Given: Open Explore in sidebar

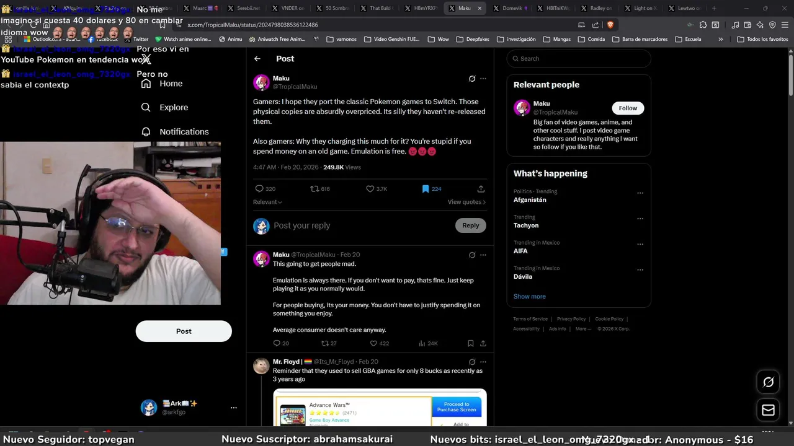Looking at the screenshot, I should click(x=164, y=107).
